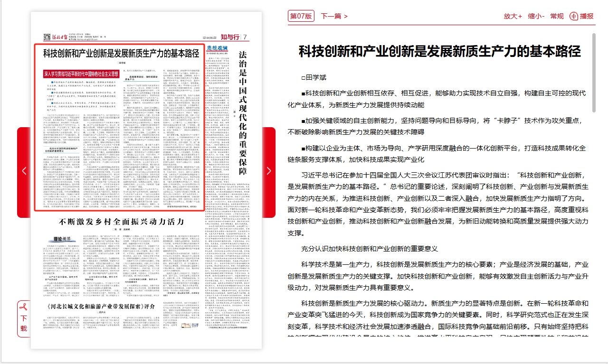
Task: Select the 第07版 page label
Action: point(301,16)
